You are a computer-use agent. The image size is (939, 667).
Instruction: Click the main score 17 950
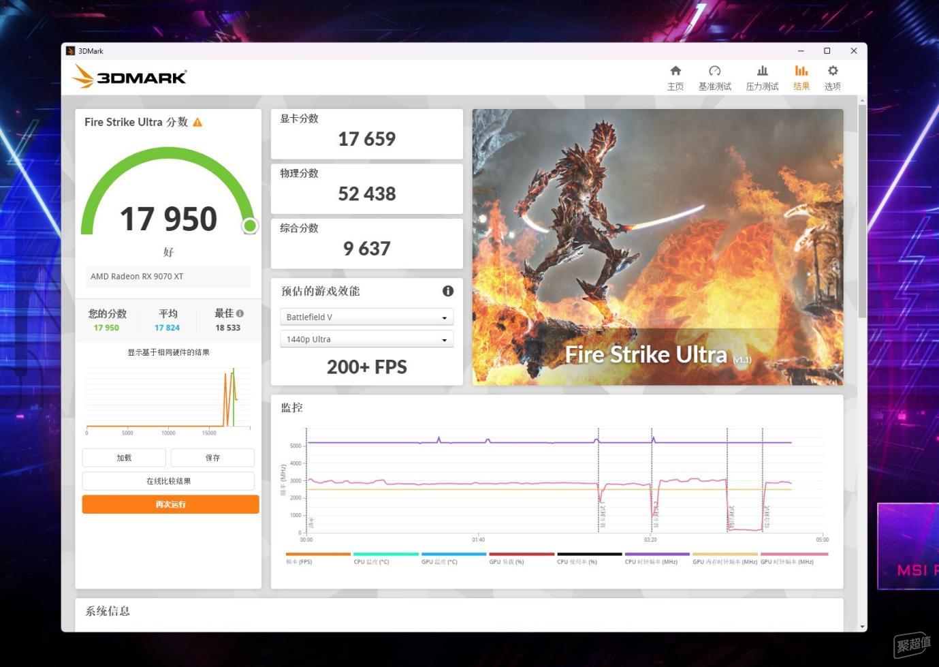[x=168, y=219]
